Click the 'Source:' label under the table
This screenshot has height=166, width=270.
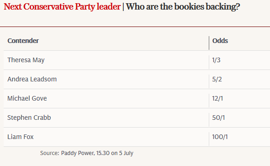pos(50,153)
